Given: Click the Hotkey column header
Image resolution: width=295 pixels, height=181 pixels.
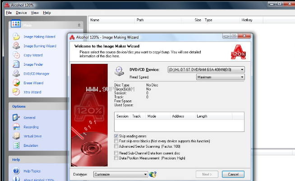Looking at the screenshot, I should tap(251, 20).
